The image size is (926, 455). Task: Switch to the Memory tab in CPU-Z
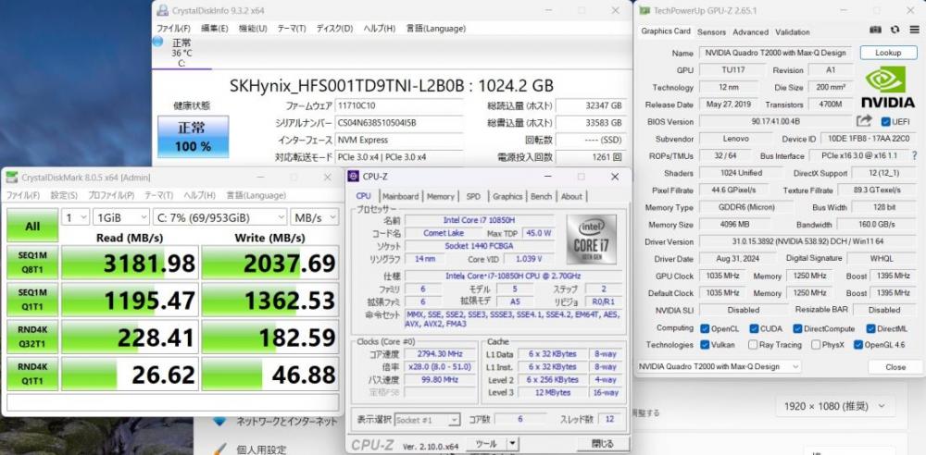[441, 196]
